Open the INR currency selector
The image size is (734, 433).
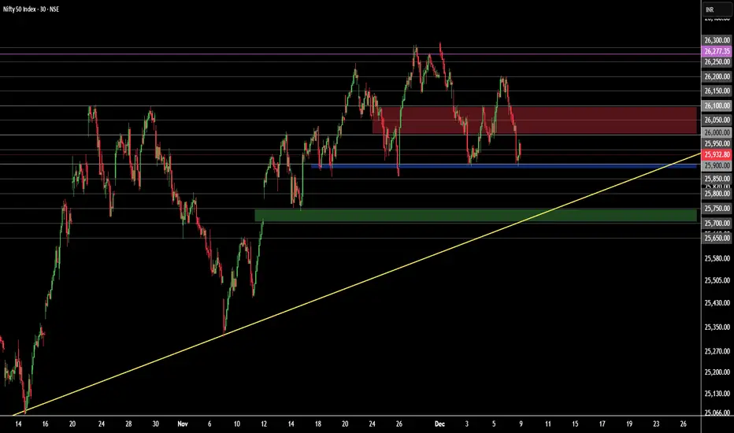pos(716,9)
